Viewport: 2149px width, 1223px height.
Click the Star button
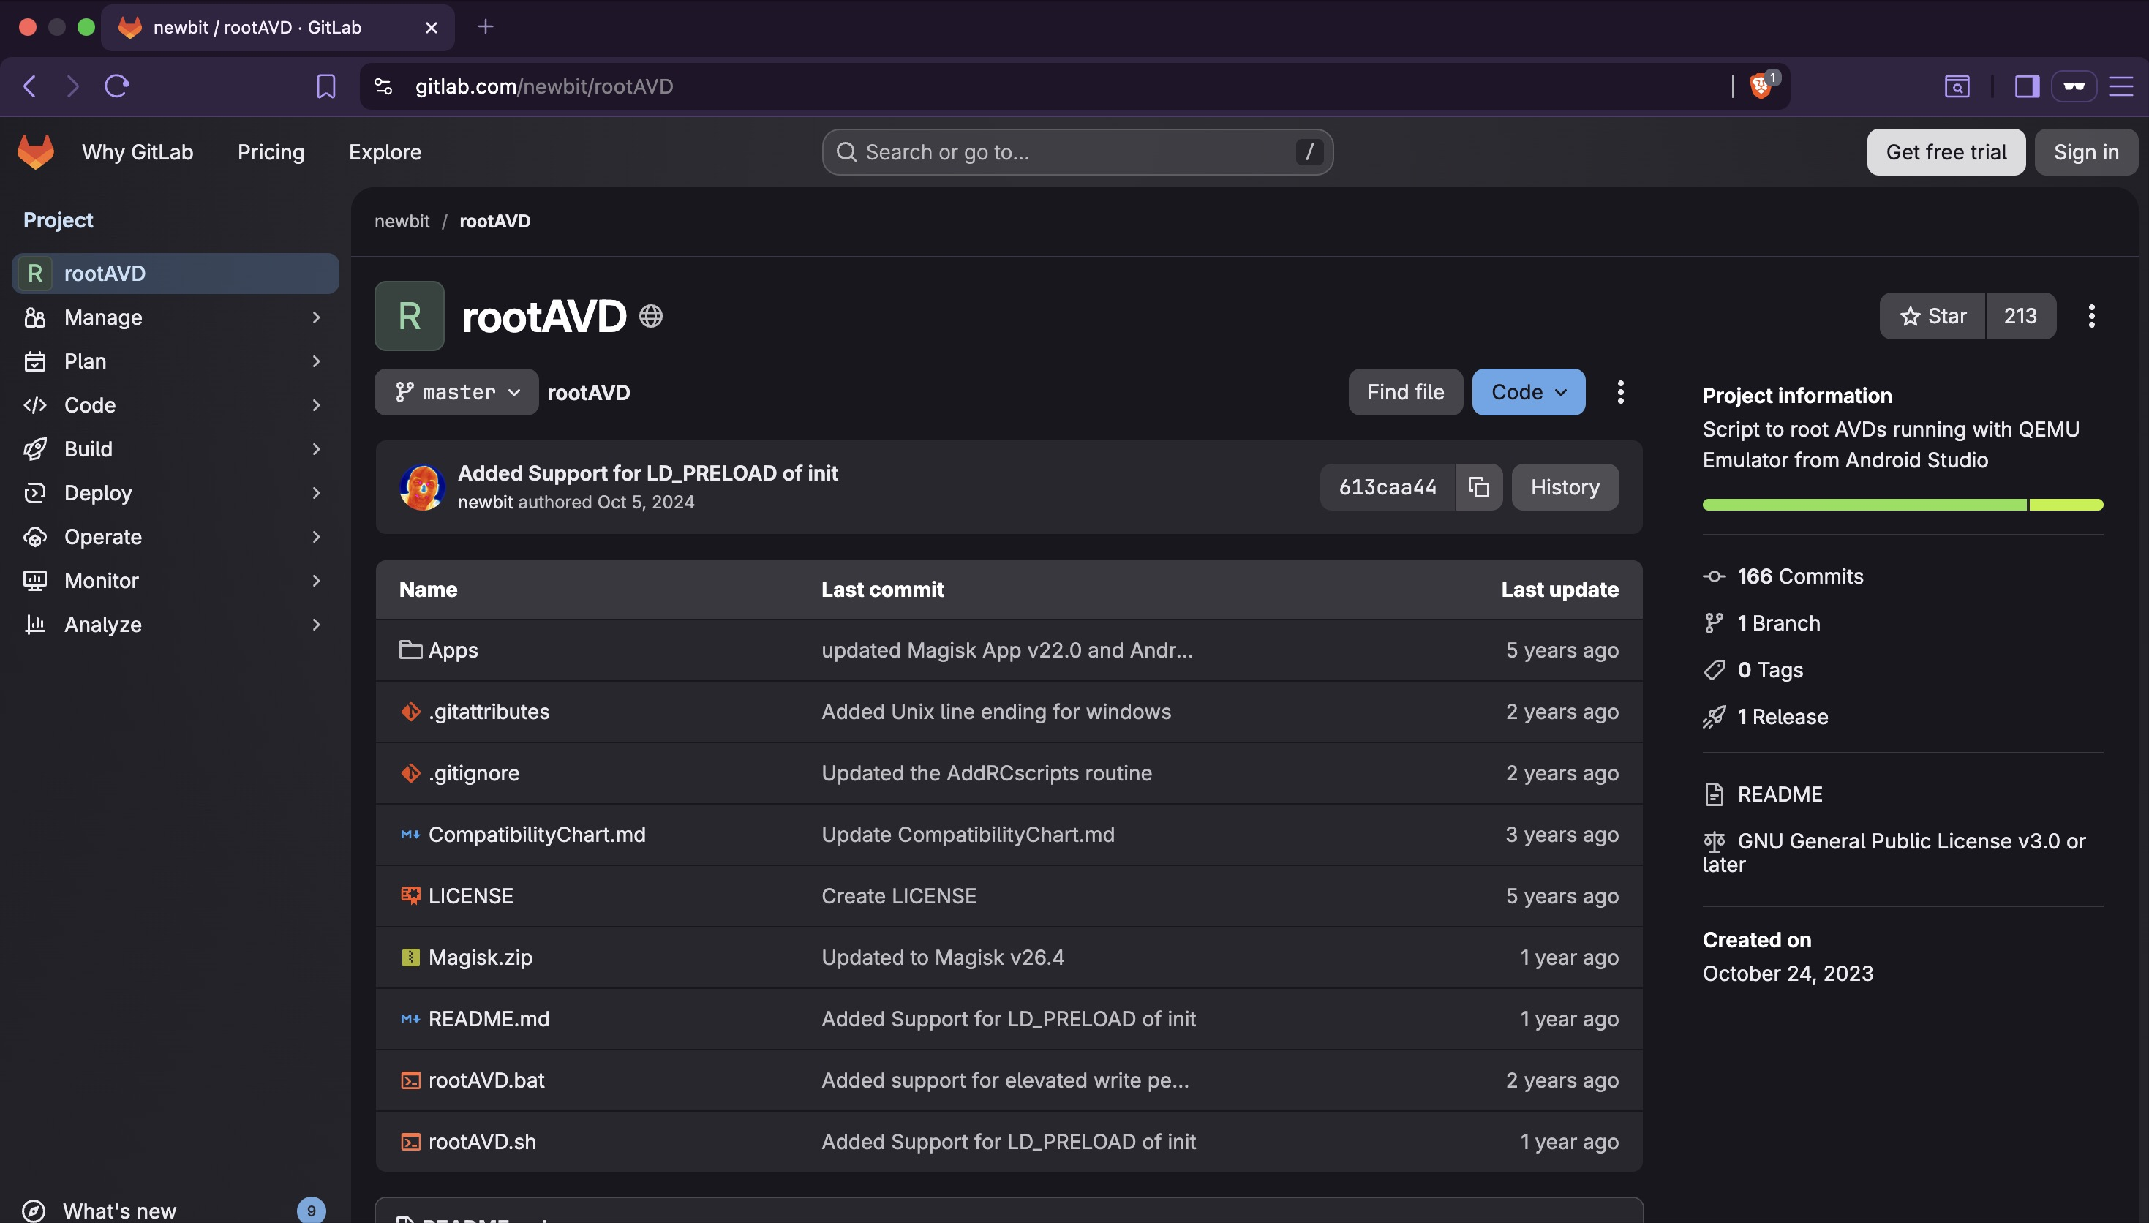point(1932,316)
